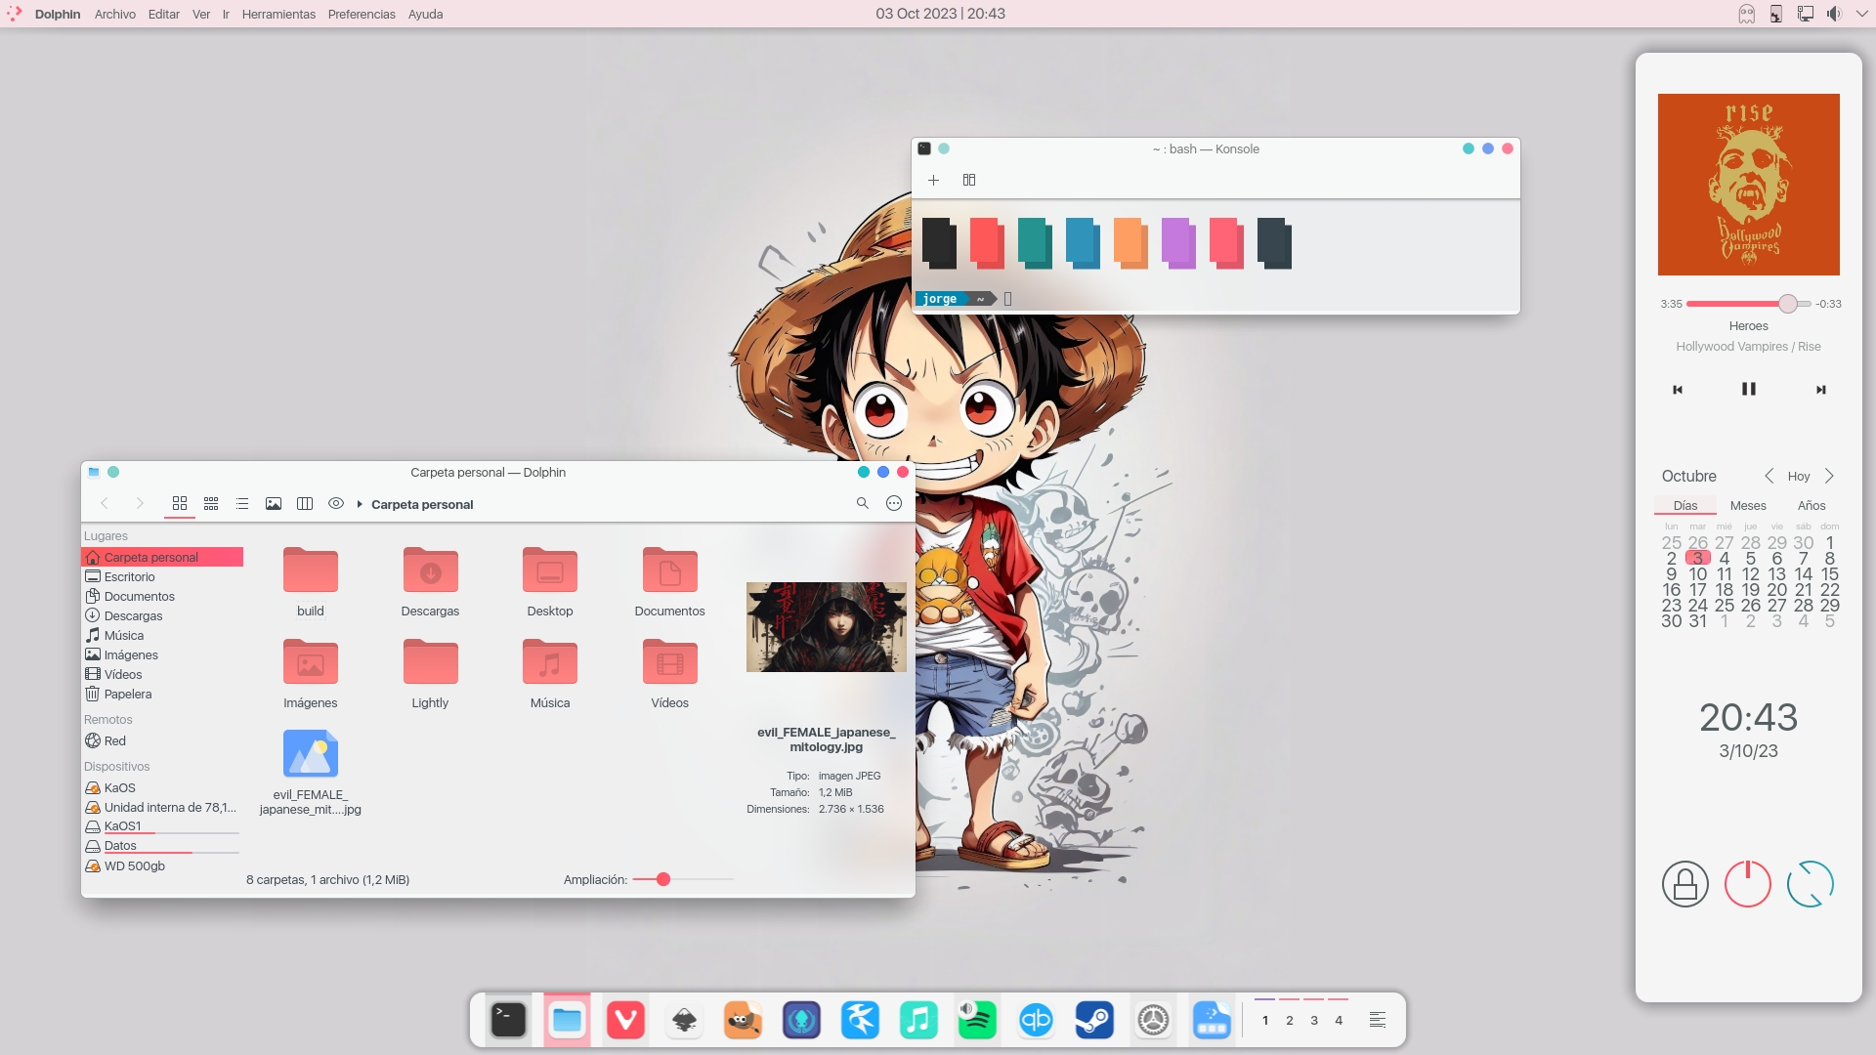The height and width of the screenshot is (1055, 1876).
Task: Skip to next track
Action: pyautogui.click(x=1820, y=390)
